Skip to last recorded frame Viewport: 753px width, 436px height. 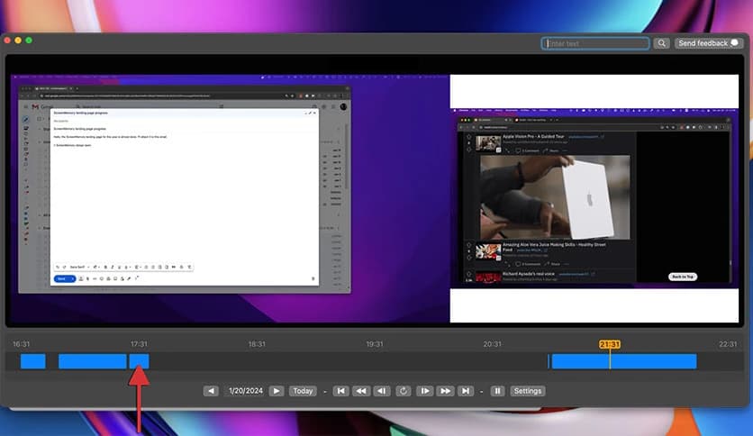(x=466, y=391)
